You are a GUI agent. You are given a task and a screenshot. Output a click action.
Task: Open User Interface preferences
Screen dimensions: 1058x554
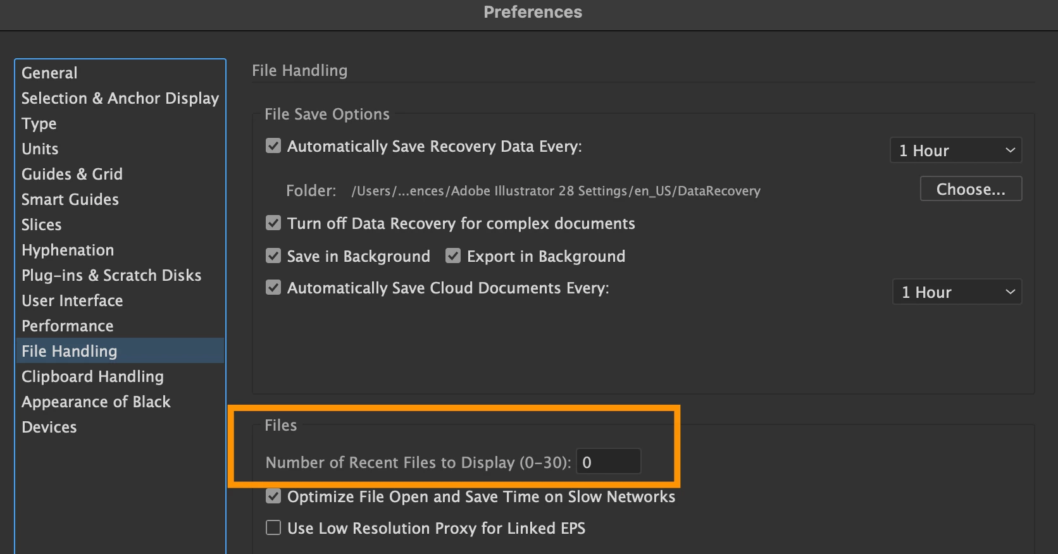pos(72,300)
